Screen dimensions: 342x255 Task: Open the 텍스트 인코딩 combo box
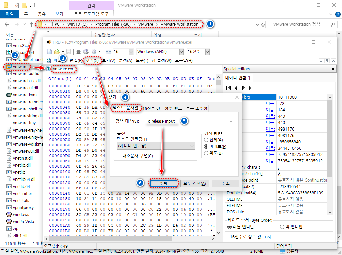[x=156, y=146]
